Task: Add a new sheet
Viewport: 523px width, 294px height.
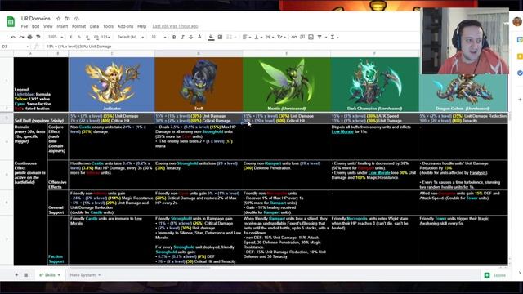Action: pyautogui.click(x=16, y=275)
